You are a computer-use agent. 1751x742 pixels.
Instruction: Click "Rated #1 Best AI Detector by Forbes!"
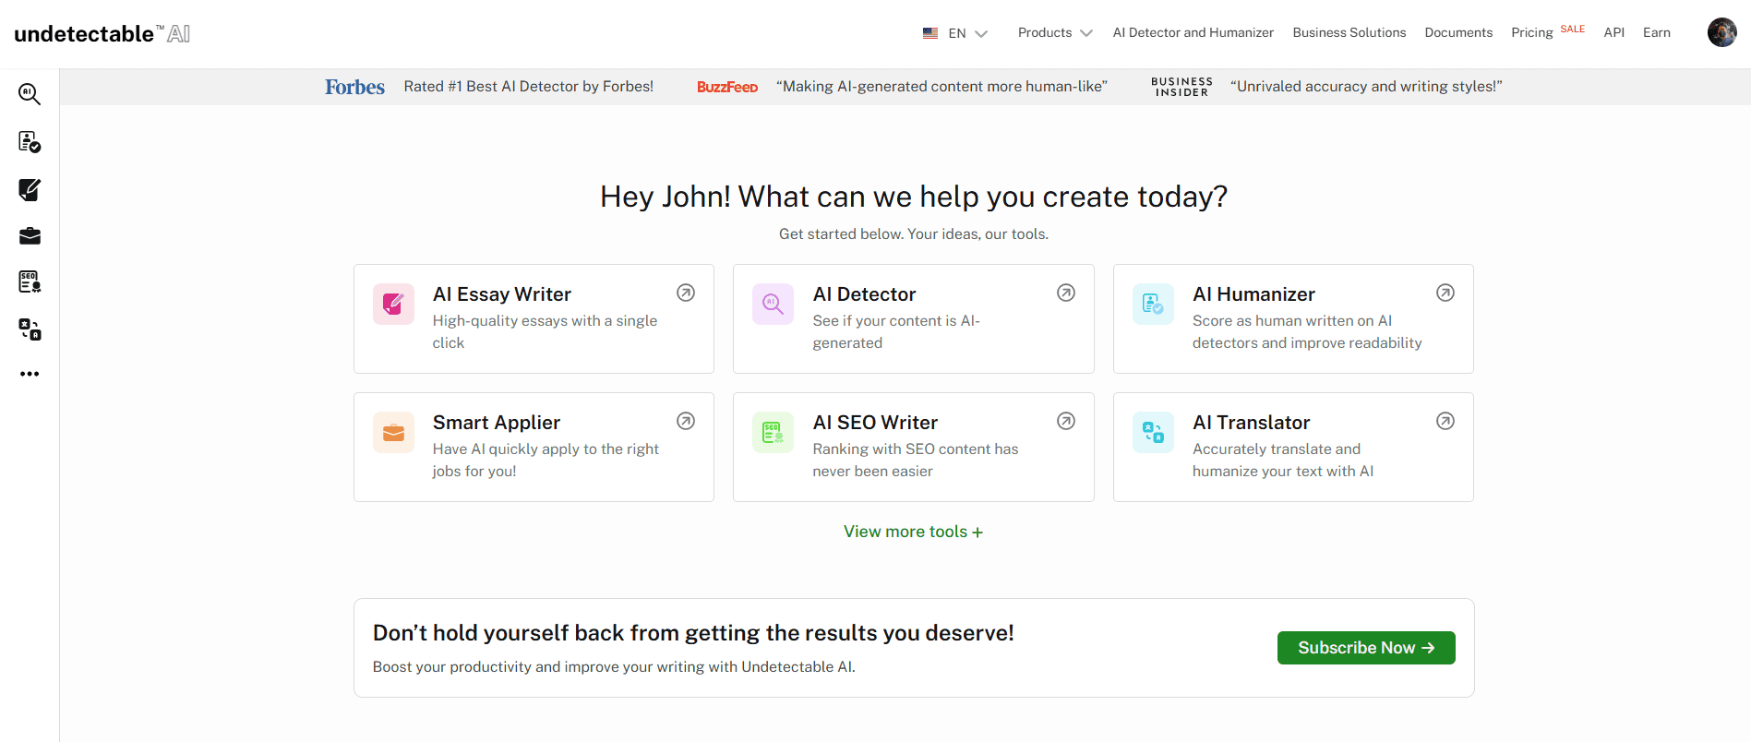pos(529,87)
